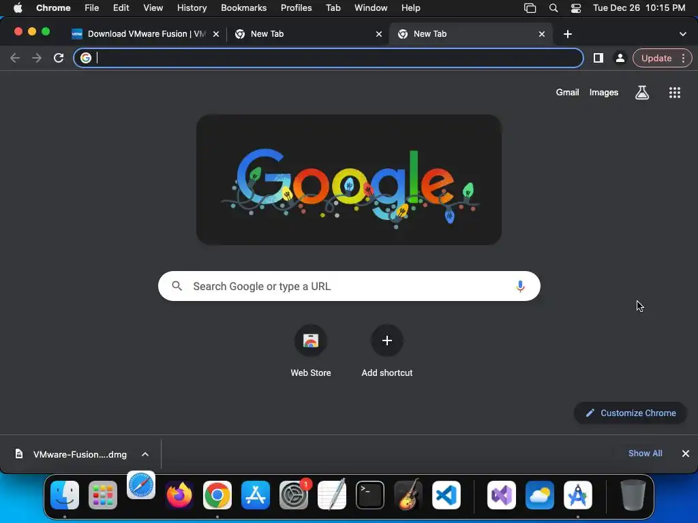Open the View menu

pyautogui.click(x=153, y=8)
